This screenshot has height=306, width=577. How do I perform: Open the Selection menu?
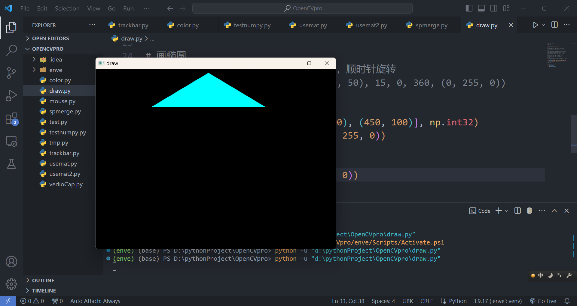(x=67, y=8)
